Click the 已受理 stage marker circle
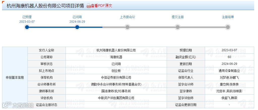Image resolution: width=258 pixels, height=110 pixels. point(27,27)
